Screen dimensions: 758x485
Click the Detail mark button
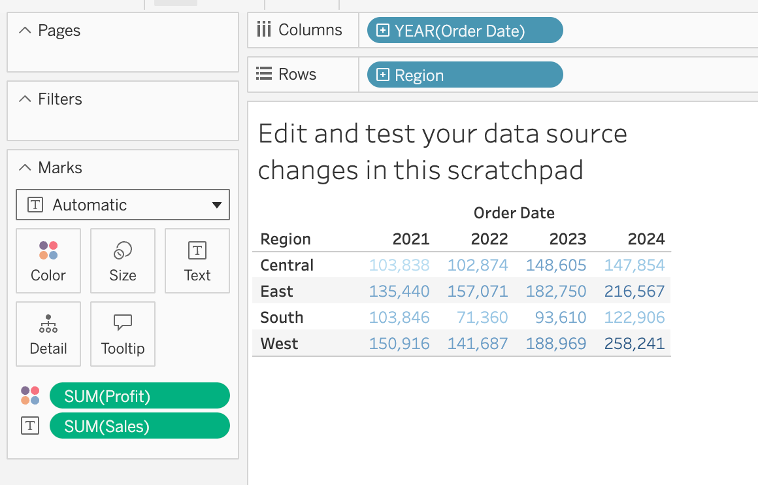pyautogui.click(x=48, y=334)
